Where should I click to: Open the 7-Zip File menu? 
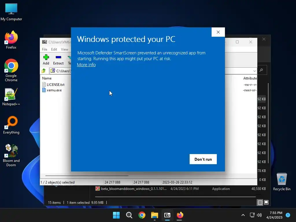pos(45,49)
